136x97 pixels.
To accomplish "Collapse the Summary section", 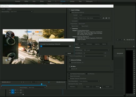I will click(x=71, y=28).
